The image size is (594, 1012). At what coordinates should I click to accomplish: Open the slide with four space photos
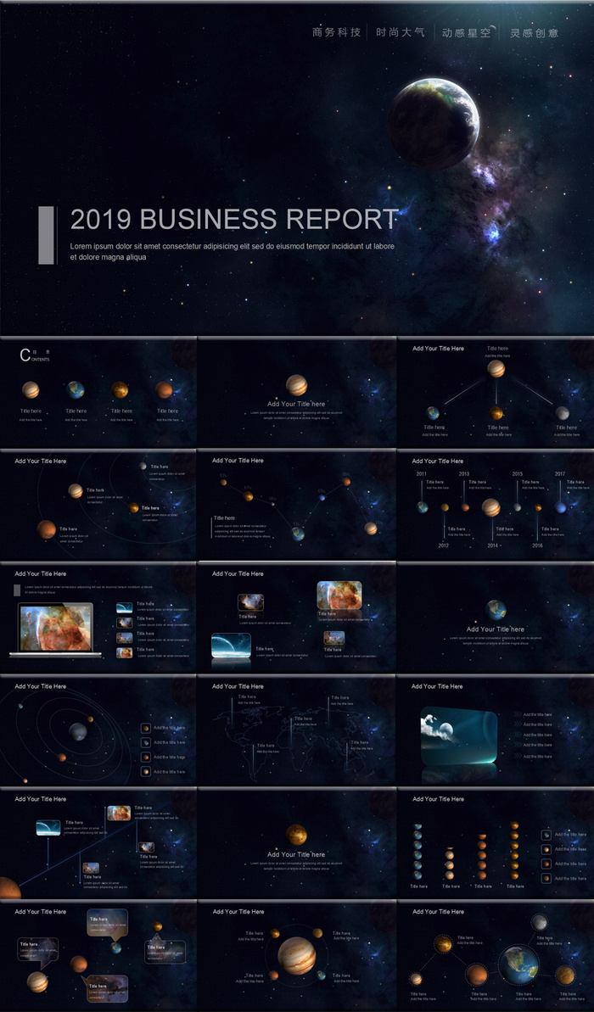click(296, 618)
